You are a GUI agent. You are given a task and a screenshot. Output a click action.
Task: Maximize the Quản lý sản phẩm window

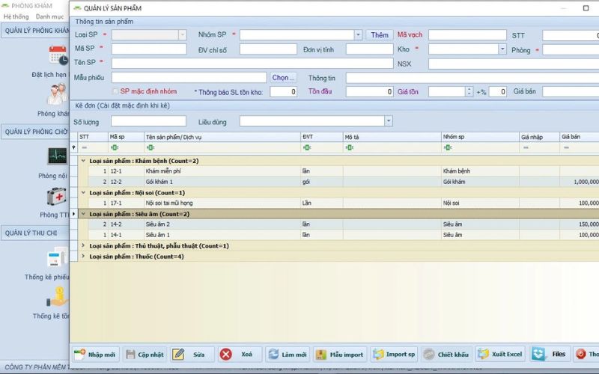click(586, 8)
